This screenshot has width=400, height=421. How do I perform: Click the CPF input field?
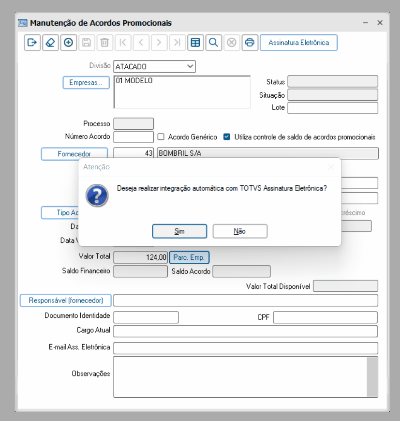click(x=326, y=317)
